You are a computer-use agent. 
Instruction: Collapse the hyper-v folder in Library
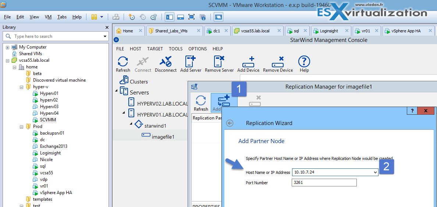[21, 87]
